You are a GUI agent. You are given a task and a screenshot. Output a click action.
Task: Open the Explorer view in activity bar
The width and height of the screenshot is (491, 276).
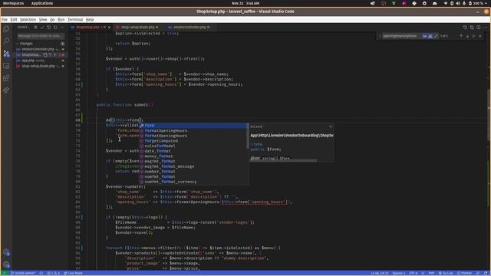pyautogui.click(x=6, y=29)
